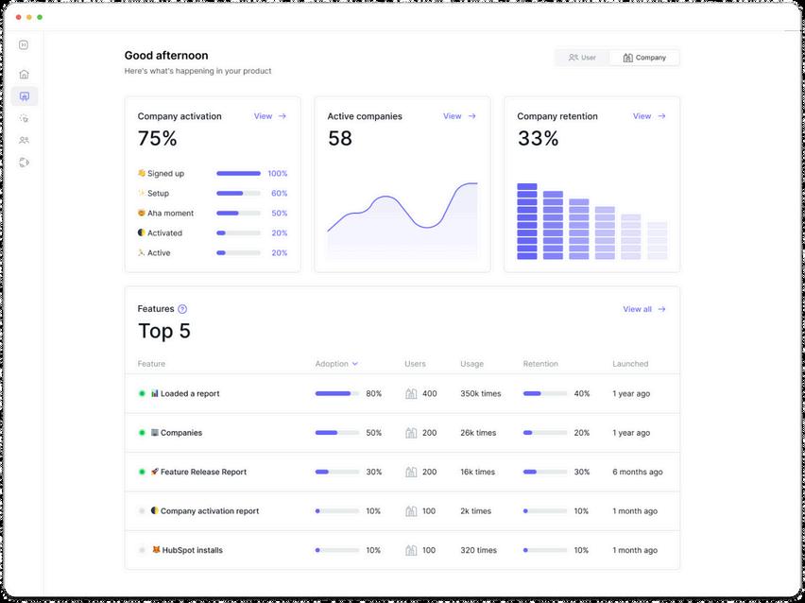Screen dimensions: 805x603
Task: Open the Company activation report row
Action: pyautogui.click(x=402, y=511)
